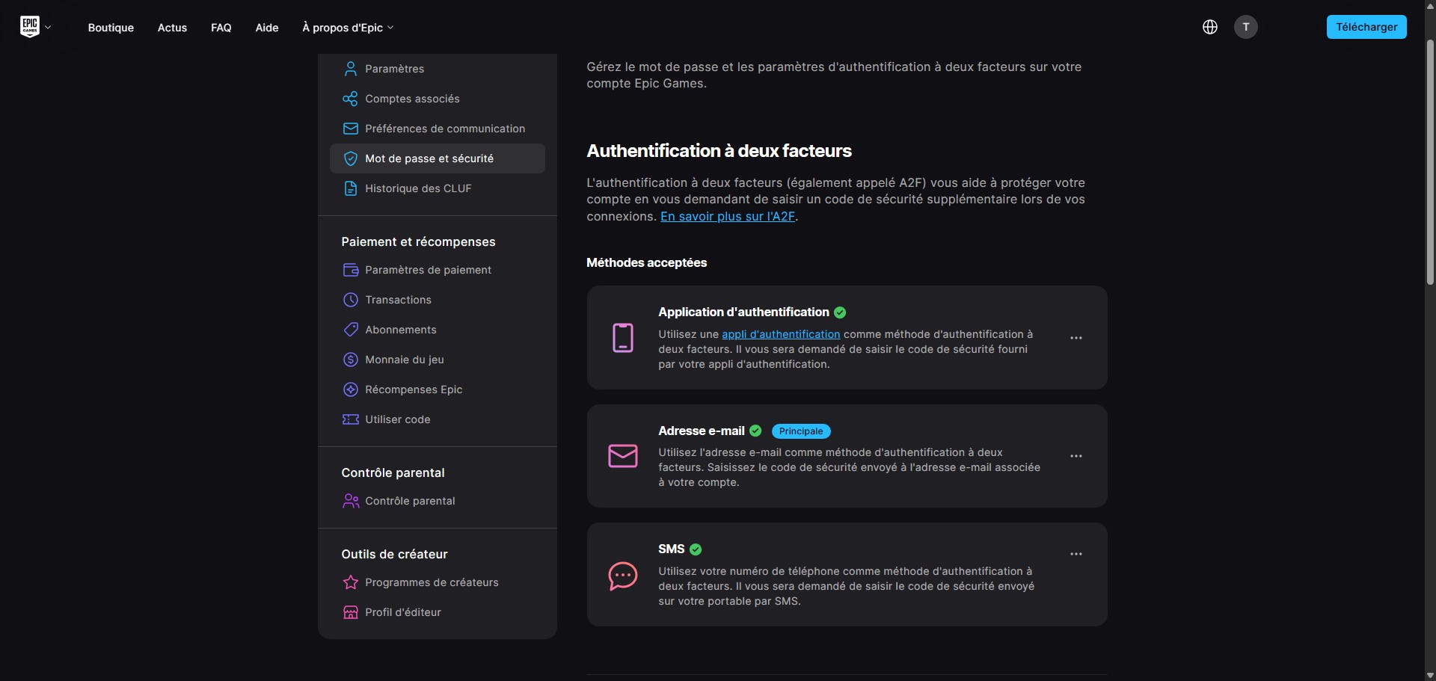Screen dimensions: 1436x681
Task: Select the Mot de passe et sécurité shield icon
Action: coord(351,158)
